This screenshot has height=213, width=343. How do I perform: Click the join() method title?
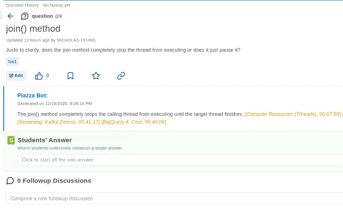[33, 29]
